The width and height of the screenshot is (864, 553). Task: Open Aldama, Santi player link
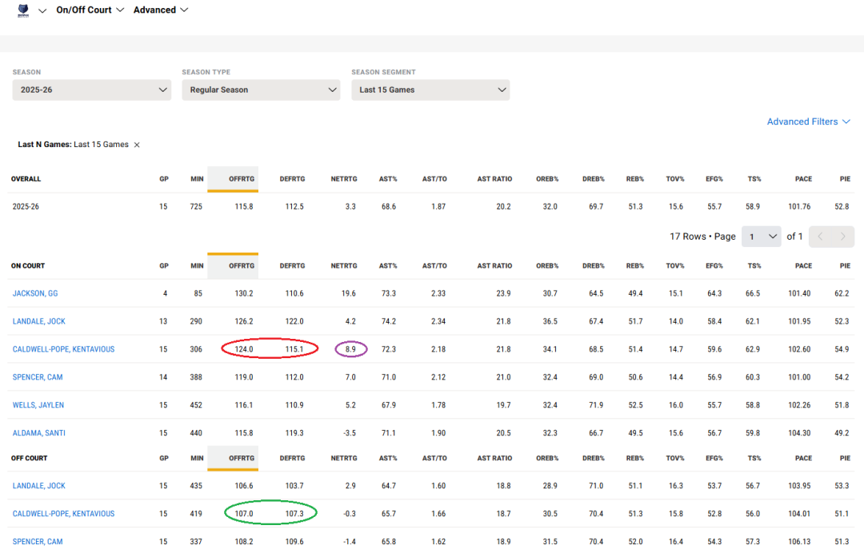(39, 433)
